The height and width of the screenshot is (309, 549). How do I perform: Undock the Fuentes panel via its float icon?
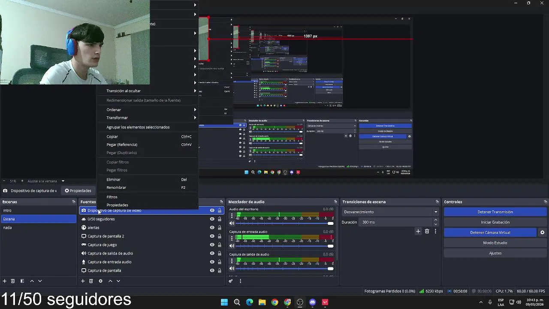pyautogui.click(x=221, y=202)
